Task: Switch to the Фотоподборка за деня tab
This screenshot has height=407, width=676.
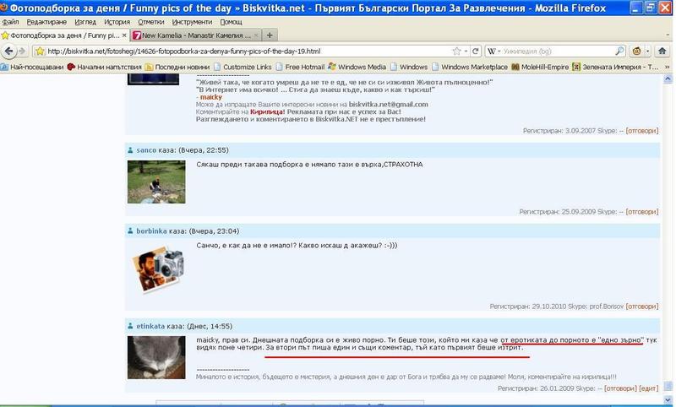Action: tap(65, 35)
